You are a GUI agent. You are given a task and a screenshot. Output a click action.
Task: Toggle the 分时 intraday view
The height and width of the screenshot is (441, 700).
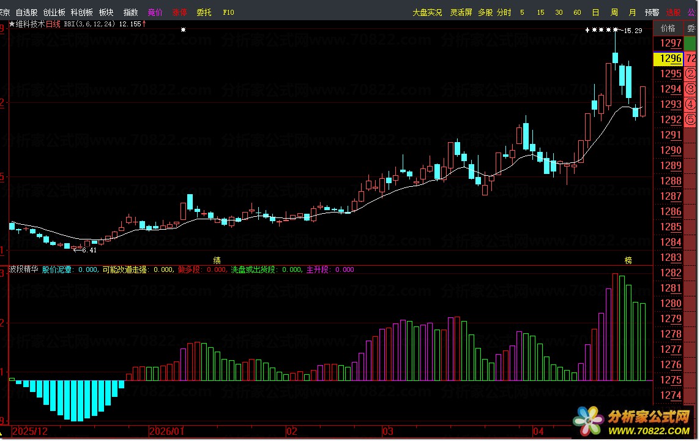(x=504, y=12)
